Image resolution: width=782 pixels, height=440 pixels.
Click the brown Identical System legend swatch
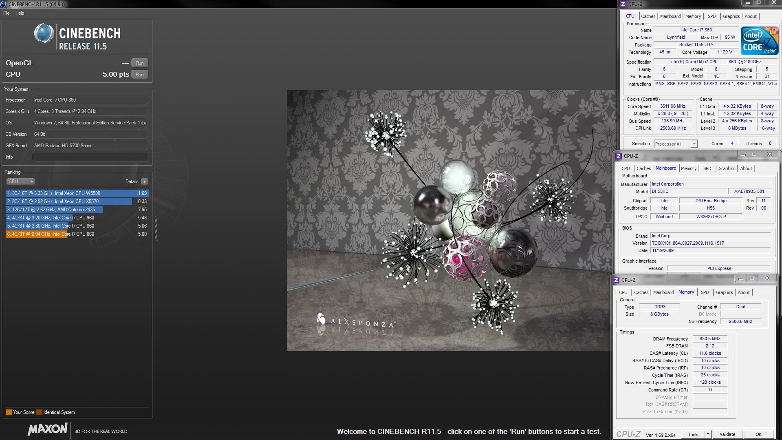click(x=39, y=412)
